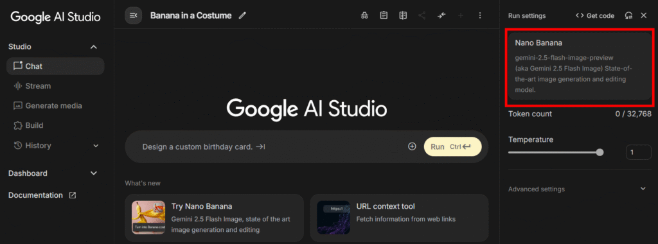Click the 'Banana in a Costume' title

pos(191,15)
